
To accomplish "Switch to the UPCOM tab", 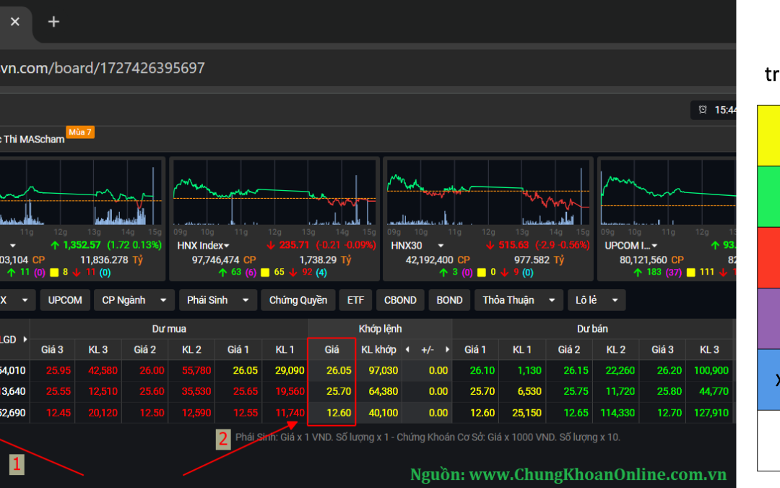I will (65, 300).
